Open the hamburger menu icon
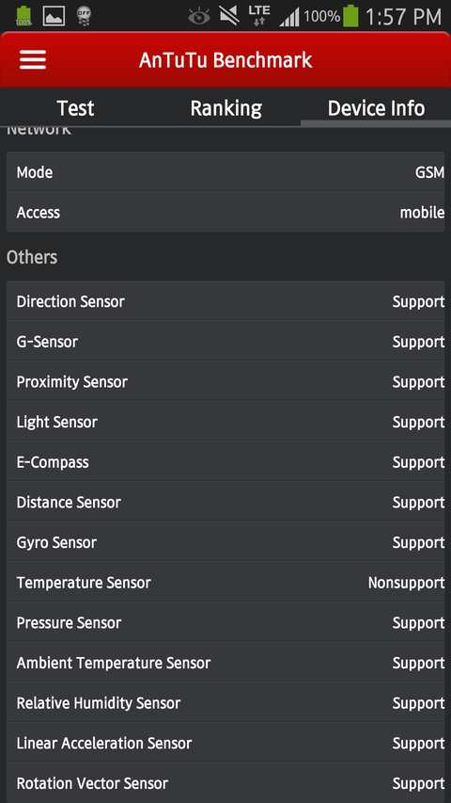 pos(33,60)
